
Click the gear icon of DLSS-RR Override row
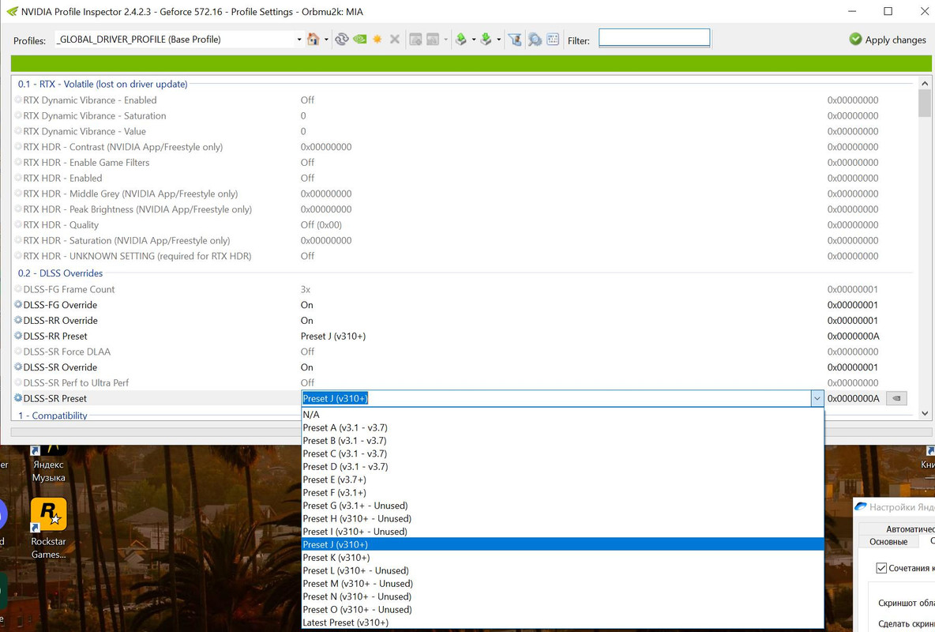coord(18,320)
